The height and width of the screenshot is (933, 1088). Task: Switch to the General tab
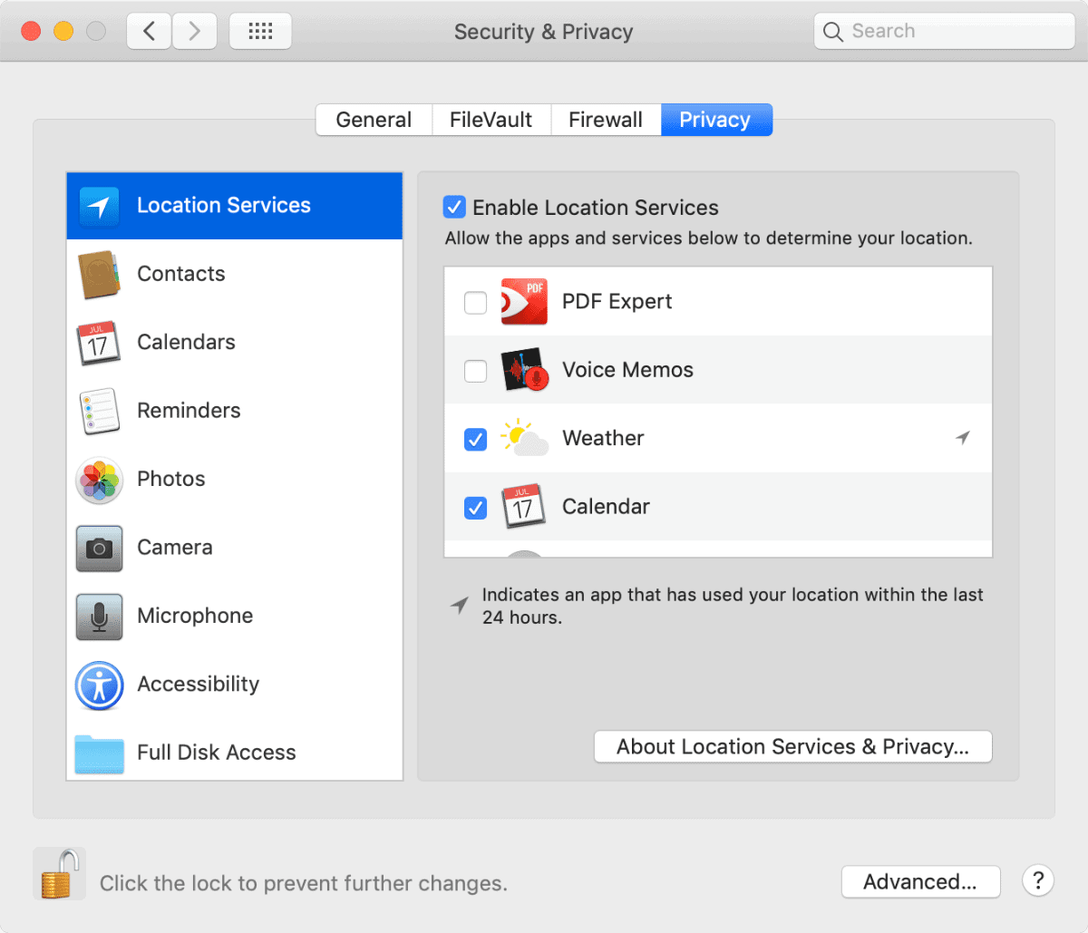tap(374, 120)
